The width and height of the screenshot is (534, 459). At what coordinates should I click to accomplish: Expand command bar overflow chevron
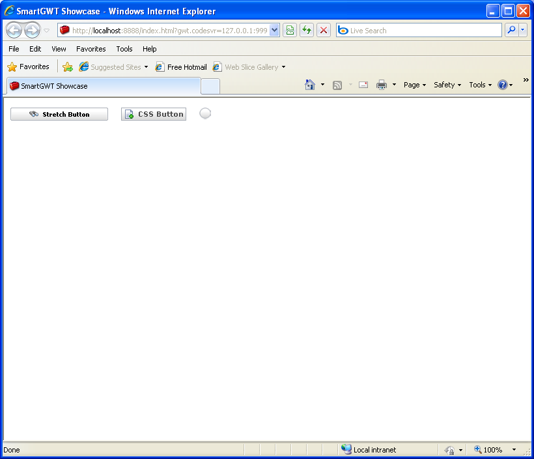pos(526,80)
